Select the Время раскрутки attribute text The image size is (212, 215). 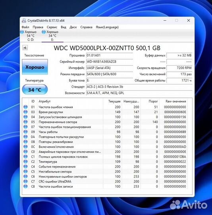(x=51, y=112)
